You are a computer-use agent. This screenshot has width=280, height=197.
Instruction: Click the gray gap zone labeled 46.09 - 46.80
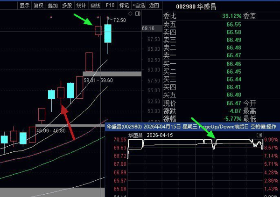pyautogui.click(x=70, y=125)
